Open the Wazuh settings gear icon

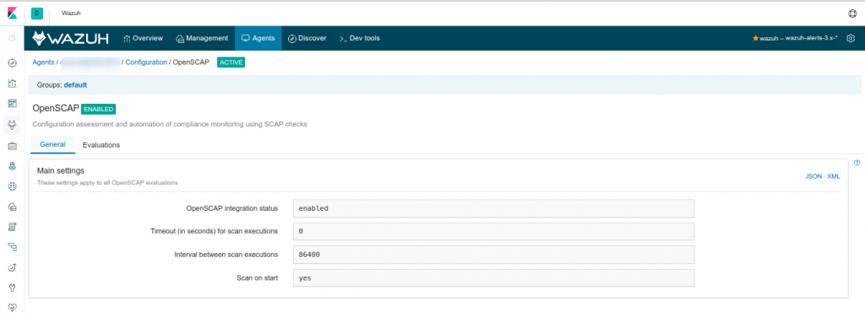[851, 39]
